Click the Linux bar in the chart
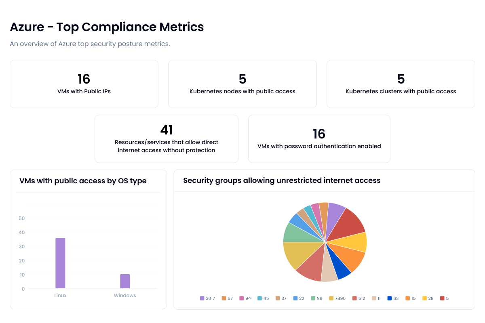Screen dimensions: 485x323 point(60,262)
